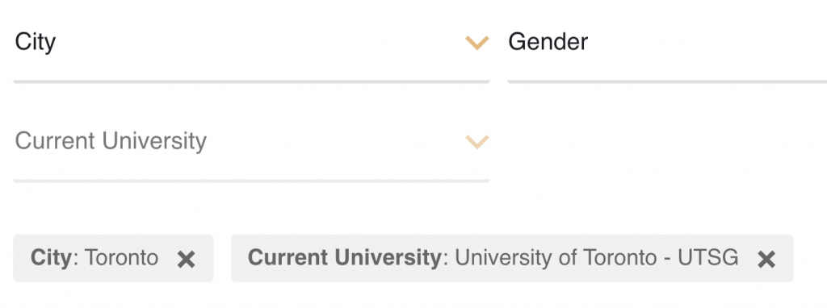Click the chevron arrow beside City
Viewport: 827px width, 308px height.
point(477,43)
